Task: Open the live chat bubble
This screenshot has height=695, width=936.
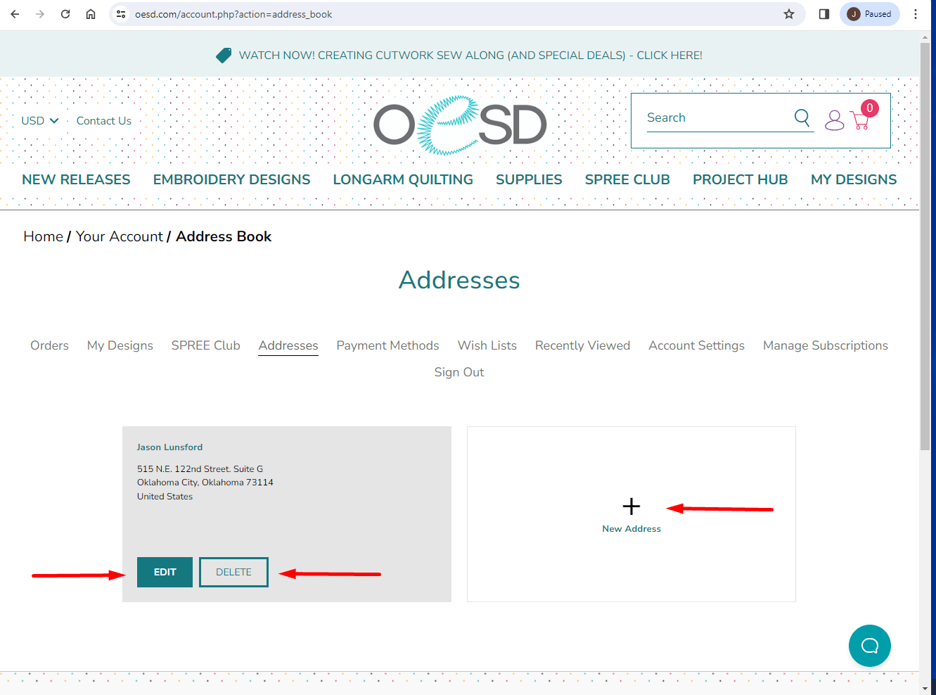Action: pyautogui.click(x=869, y=646)
